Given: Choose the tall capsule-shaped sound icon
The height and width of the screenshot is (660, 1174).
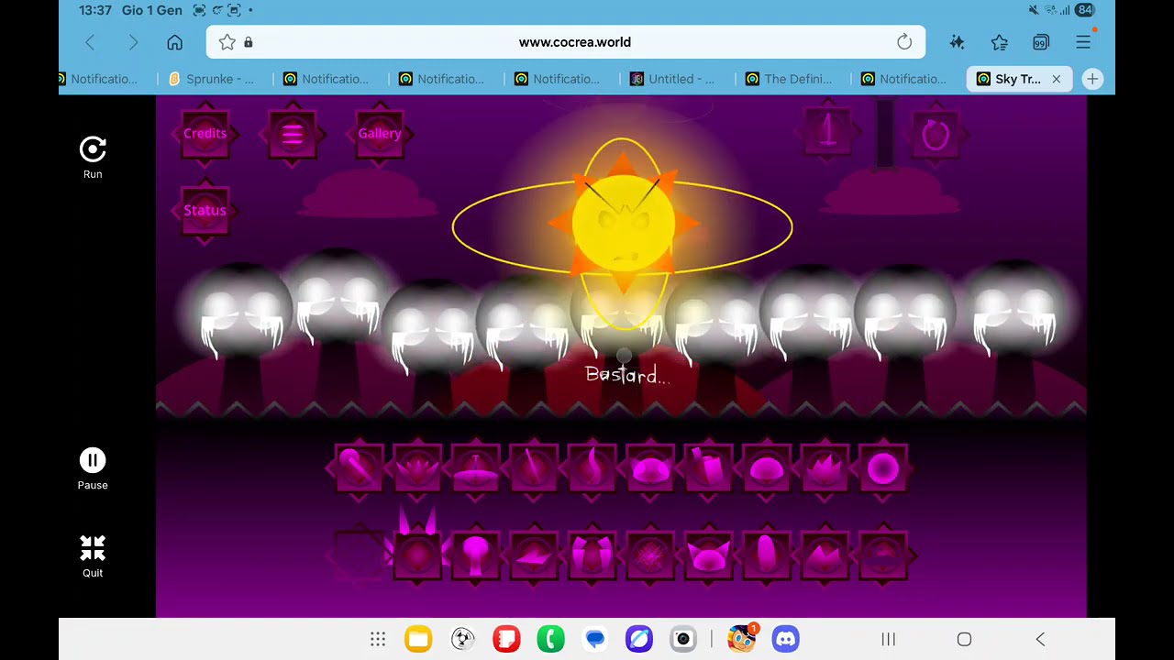Looking at the screenshot, I should click(x=768, y=555).
